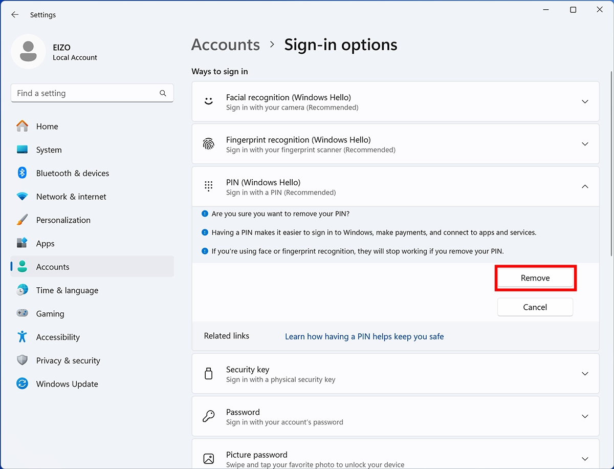Open Network & internet settings
Screen dimensions: 614x469
(x=92, y=197)
